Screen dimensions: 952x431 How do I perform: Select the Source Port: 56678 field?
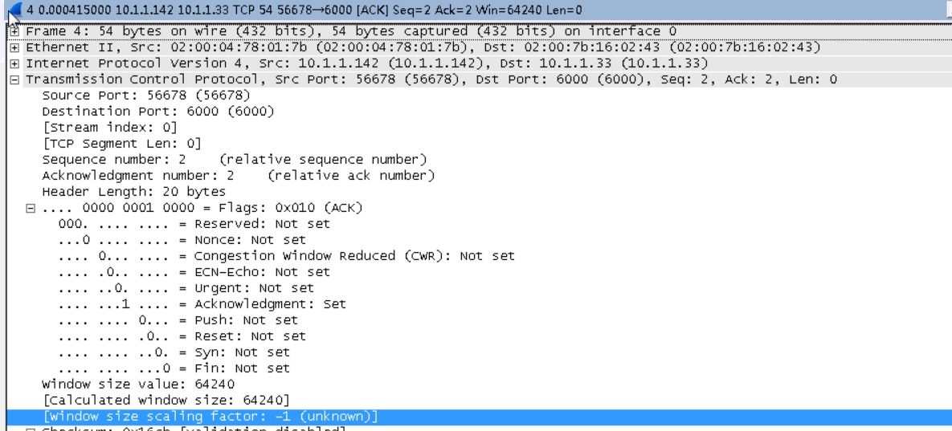[145, 96]
